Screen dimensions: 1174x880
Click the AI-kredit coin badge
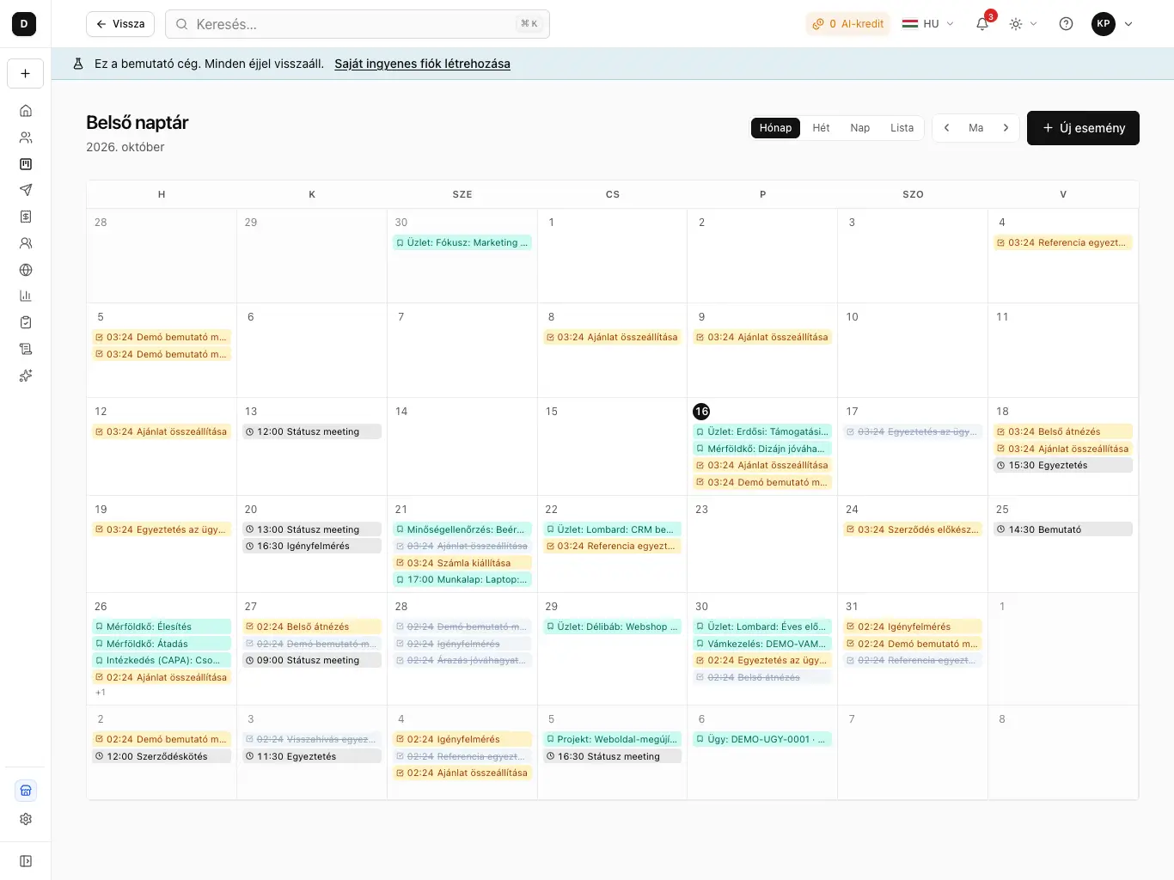(x=848, y=24)
